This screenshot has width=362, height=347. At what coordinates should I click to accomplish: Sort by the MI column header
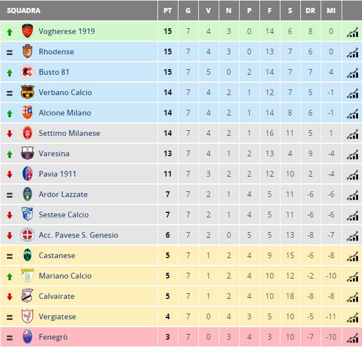[331, 11]
